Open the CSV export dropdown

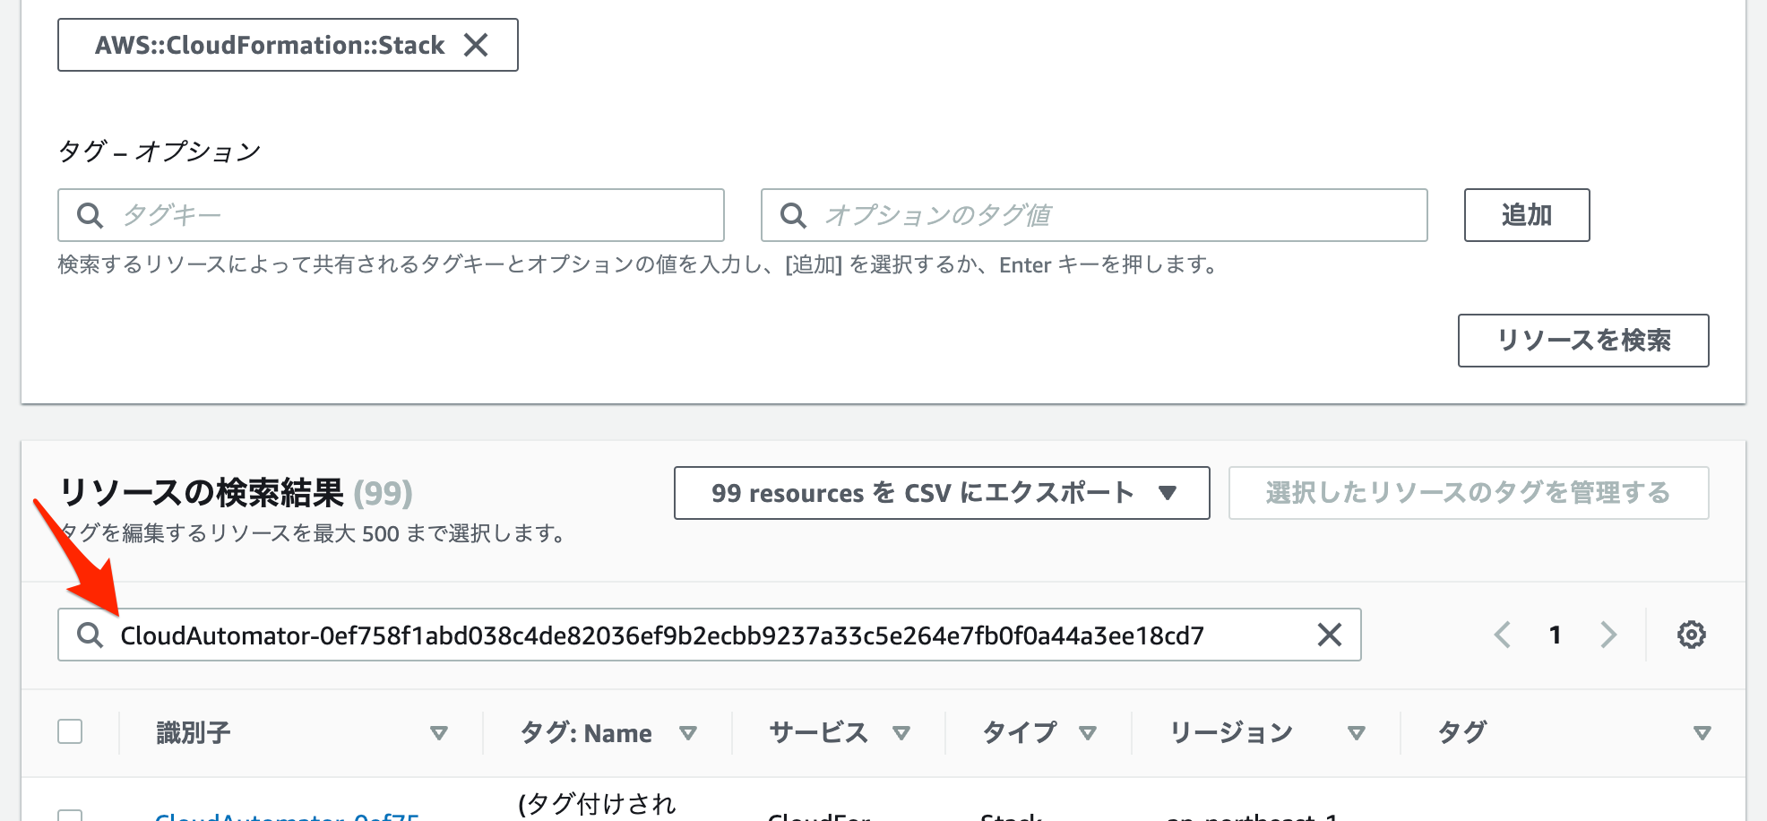942,492
